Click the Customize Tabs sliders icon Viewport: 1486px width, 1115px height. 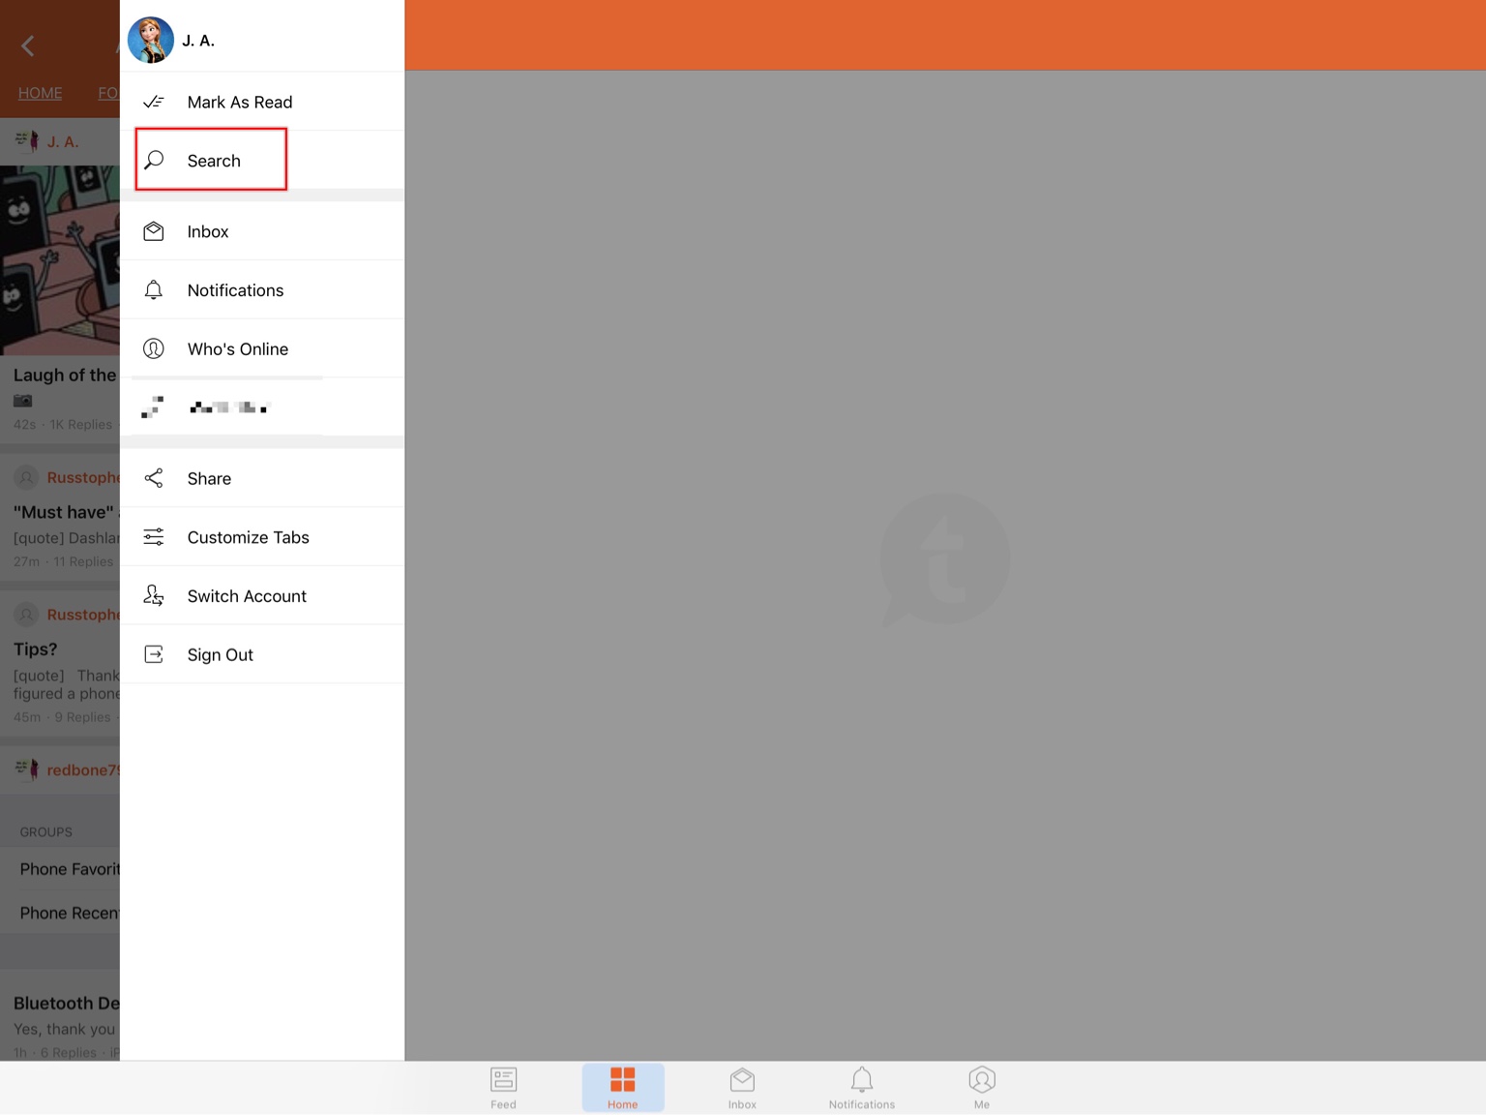pos(154,537)
